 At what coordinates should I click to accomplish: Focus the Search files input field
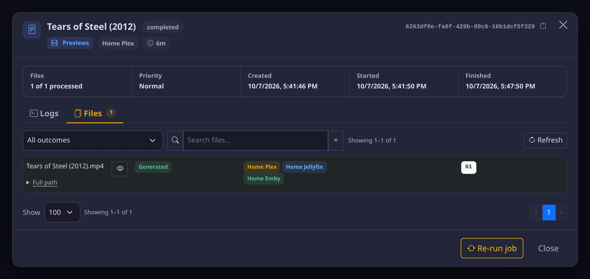255,140
